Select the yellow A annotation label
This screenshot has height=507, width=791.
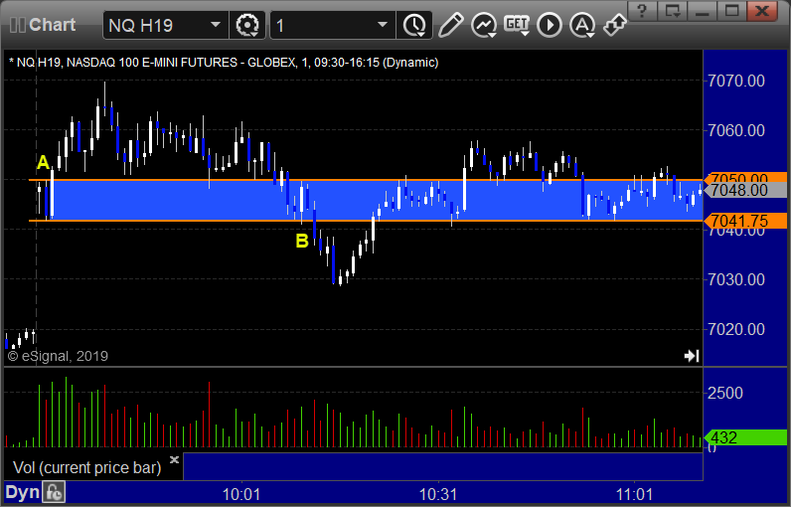(x=44, y=162)
